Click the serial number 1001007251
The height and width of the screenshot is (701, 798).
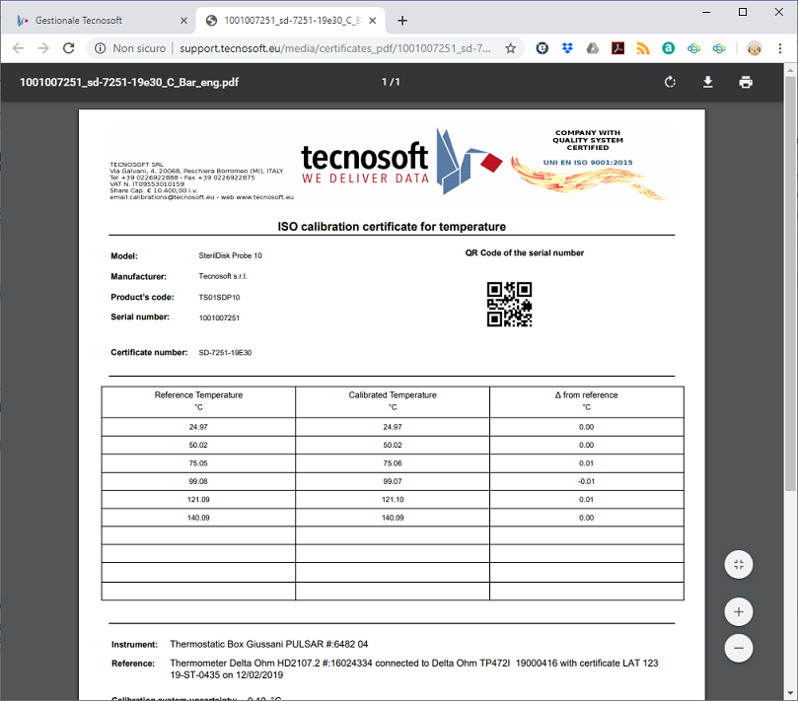(219, 317)
